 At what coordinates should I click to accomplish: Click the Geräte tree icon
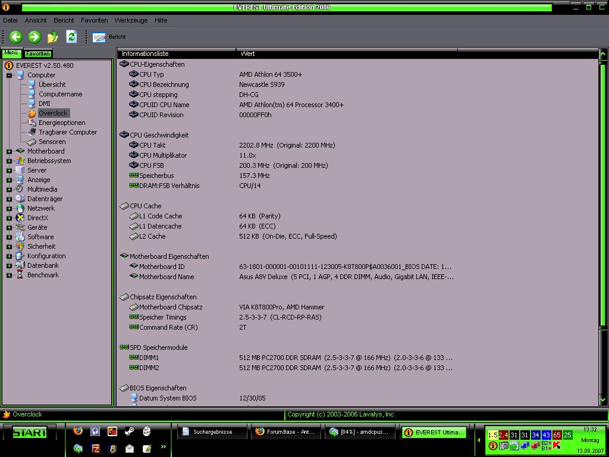pyautogui.click(x=20, y=227)
